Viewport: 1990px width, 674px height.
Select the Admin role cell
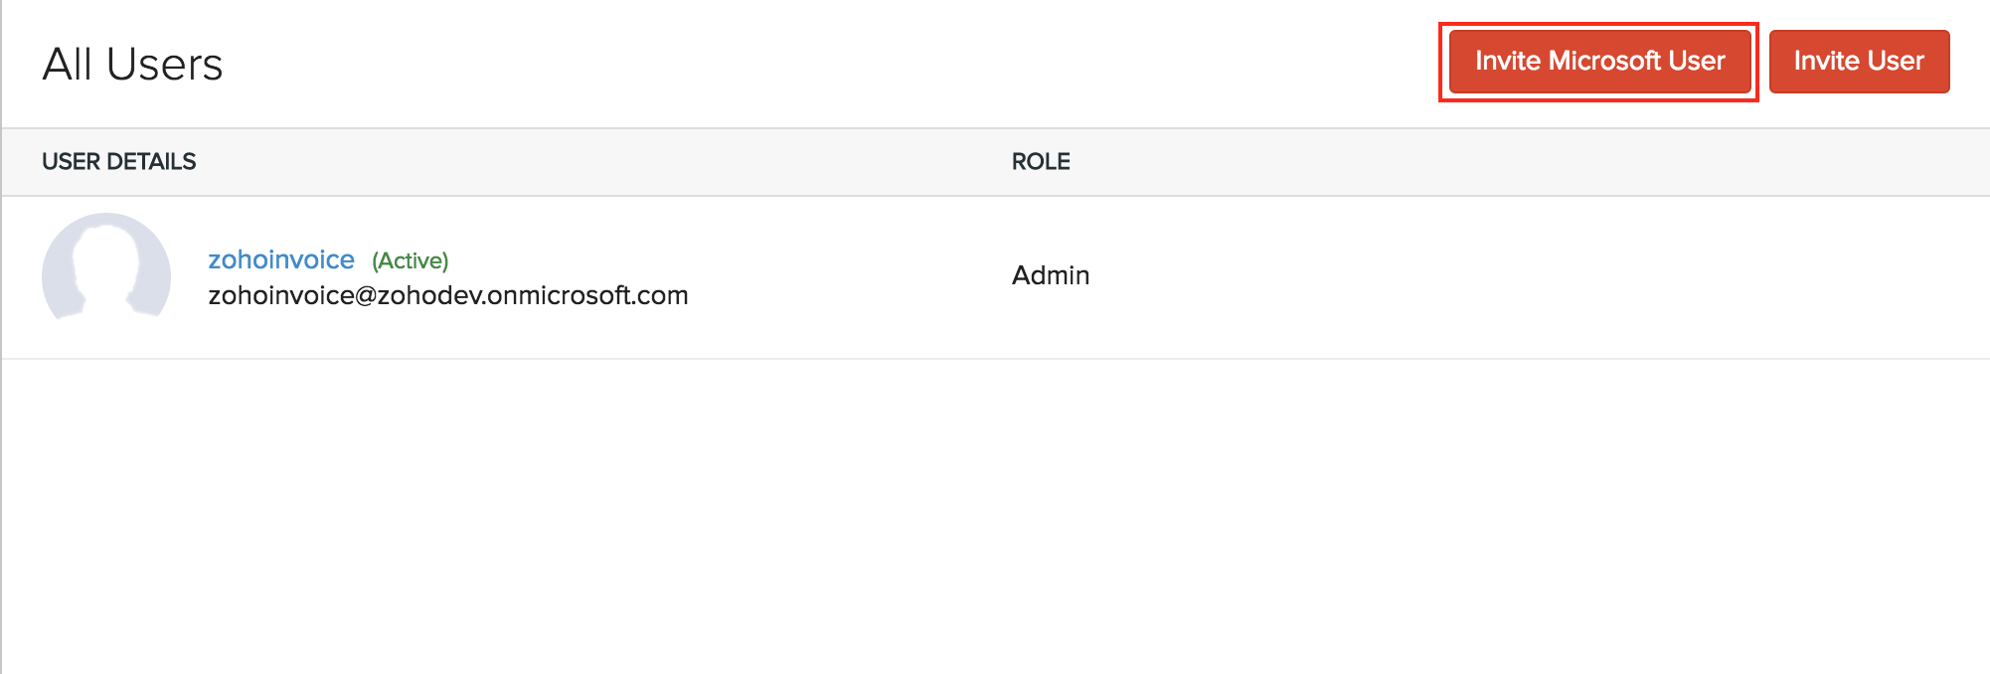click(x=1051, y=275)
